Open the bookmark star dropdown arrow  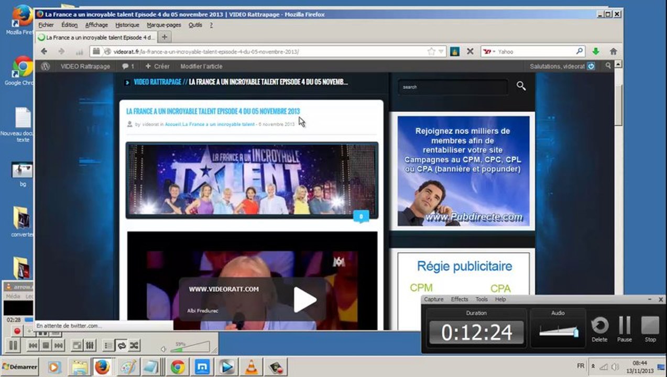click(x=441, y=51)
